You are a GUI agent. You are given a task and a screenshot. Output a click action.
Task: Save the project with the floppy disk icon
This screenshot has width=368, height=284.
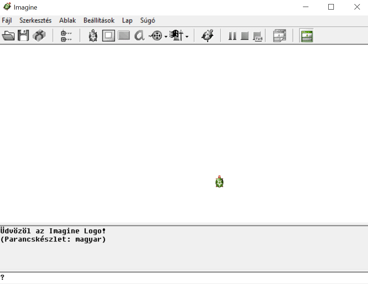coord(23,36)
